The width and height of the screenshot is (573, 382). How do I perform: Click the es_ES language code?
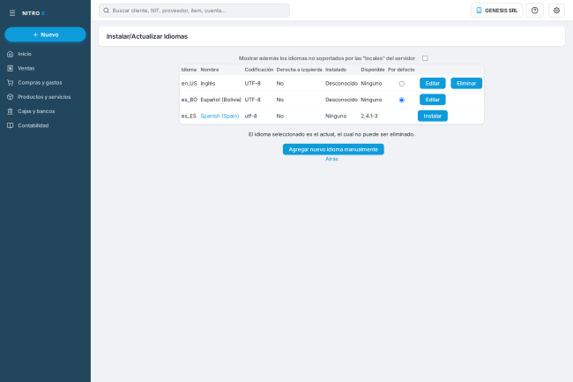[x=189, y=116]
